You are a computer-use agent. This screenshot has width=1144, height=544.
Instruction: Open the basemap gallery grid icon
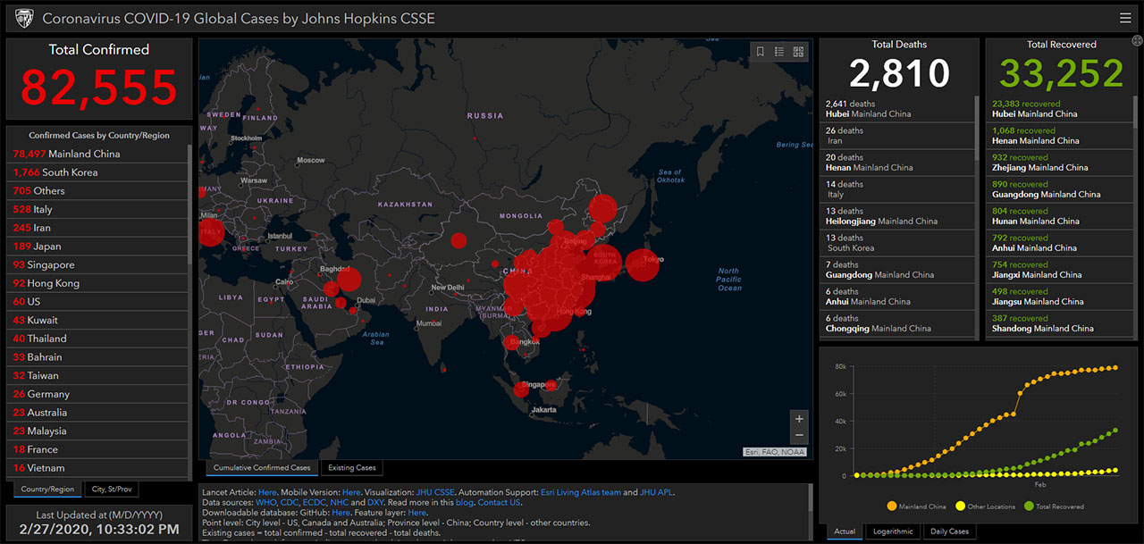(798, 52)
